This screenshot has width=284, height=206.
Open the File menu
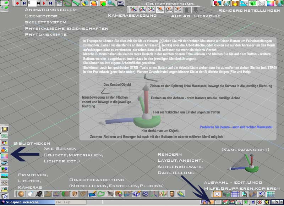(x=59, y=202)
